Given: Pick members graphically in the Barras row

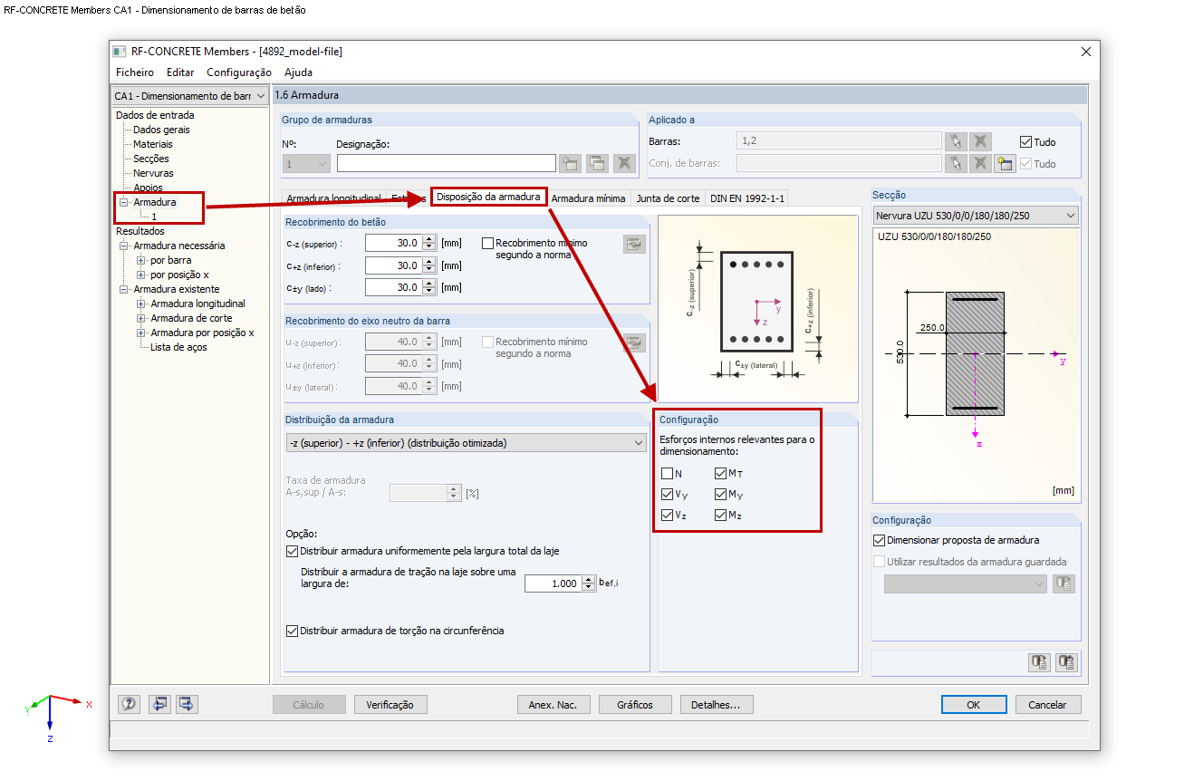Looking at the screenshot, I should point(956,141).
